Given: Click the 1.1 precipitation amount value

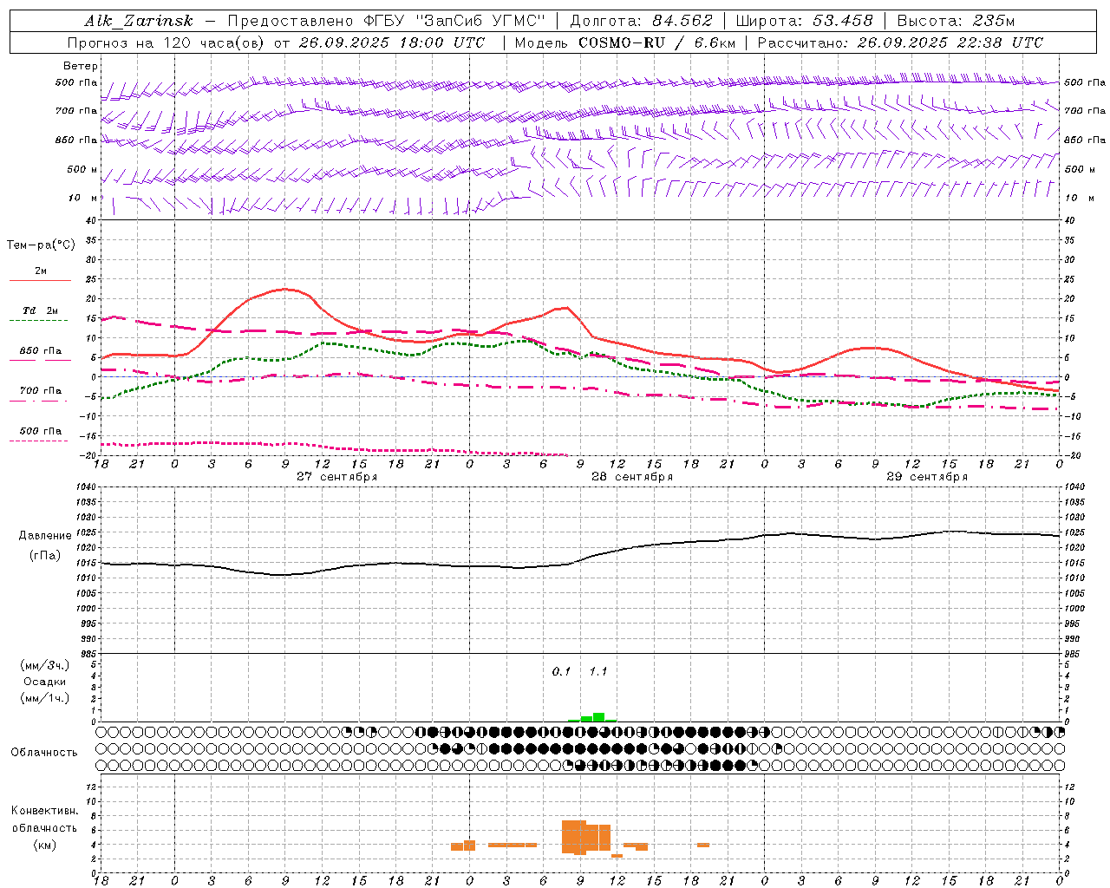Looking at the screenshot, I should pyautogui.click(x=598, y=672).
